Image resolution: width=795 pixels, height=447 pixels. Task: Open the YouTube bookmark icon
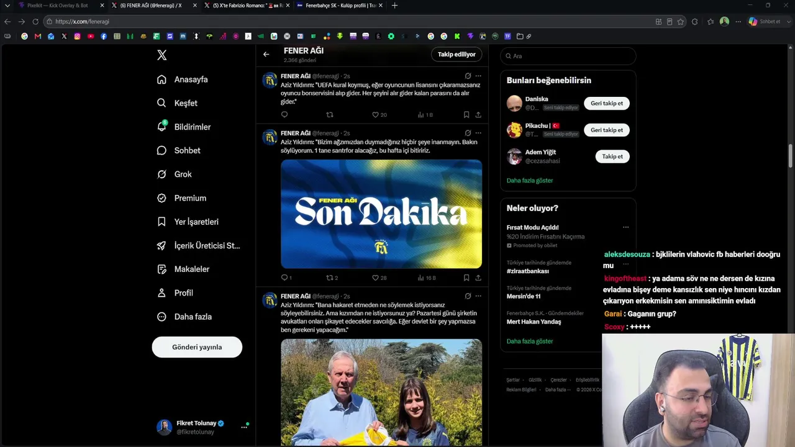coord(91,36)
